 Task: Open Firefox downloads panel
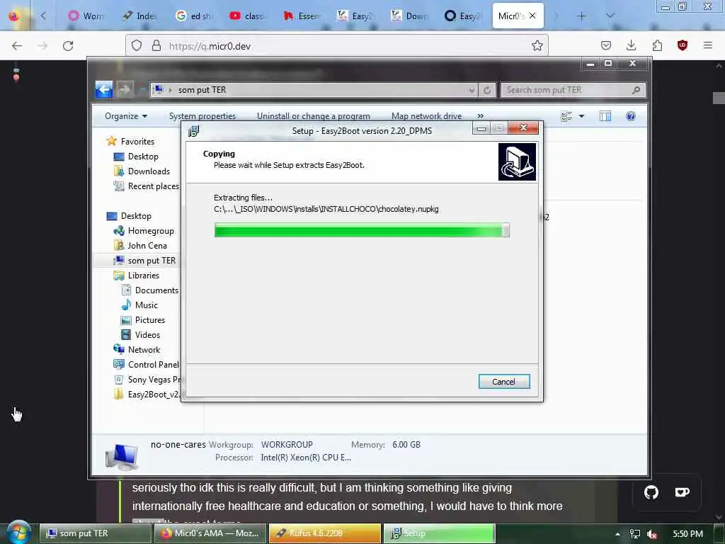tap(631, 45)
